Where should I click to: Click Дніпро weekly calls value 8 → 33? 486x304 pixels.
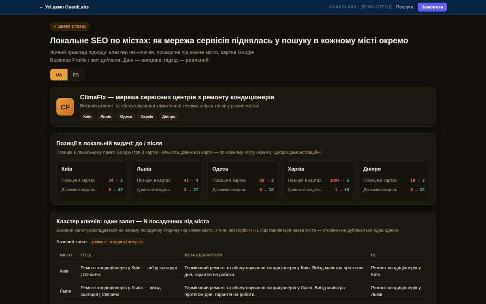(x=417, y=190)
